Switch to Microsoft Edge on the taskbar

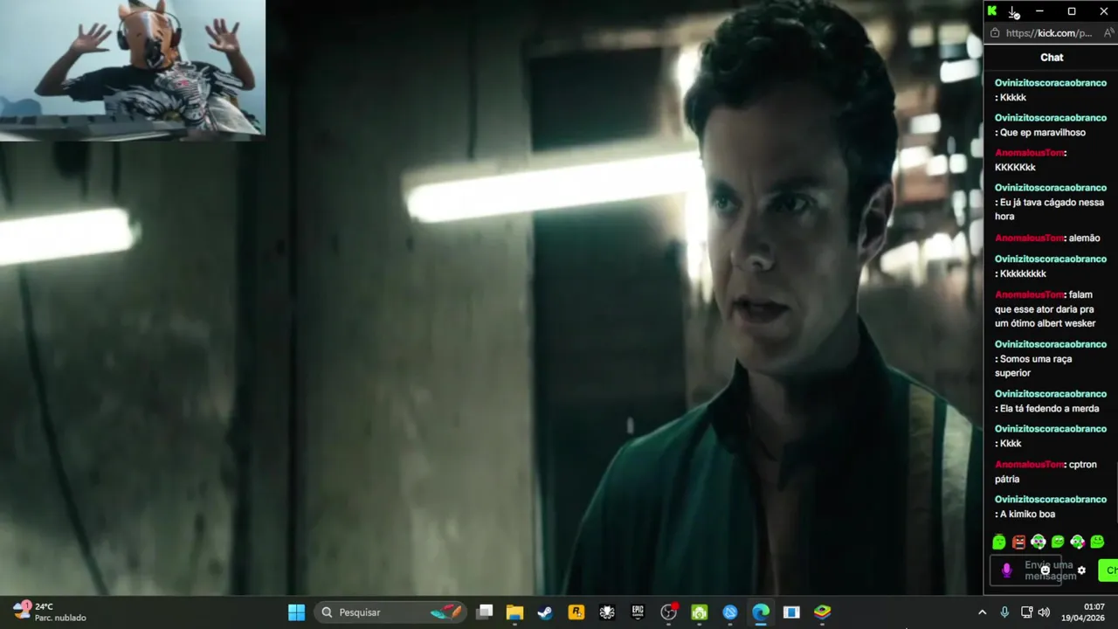click(x=761, y=612)
